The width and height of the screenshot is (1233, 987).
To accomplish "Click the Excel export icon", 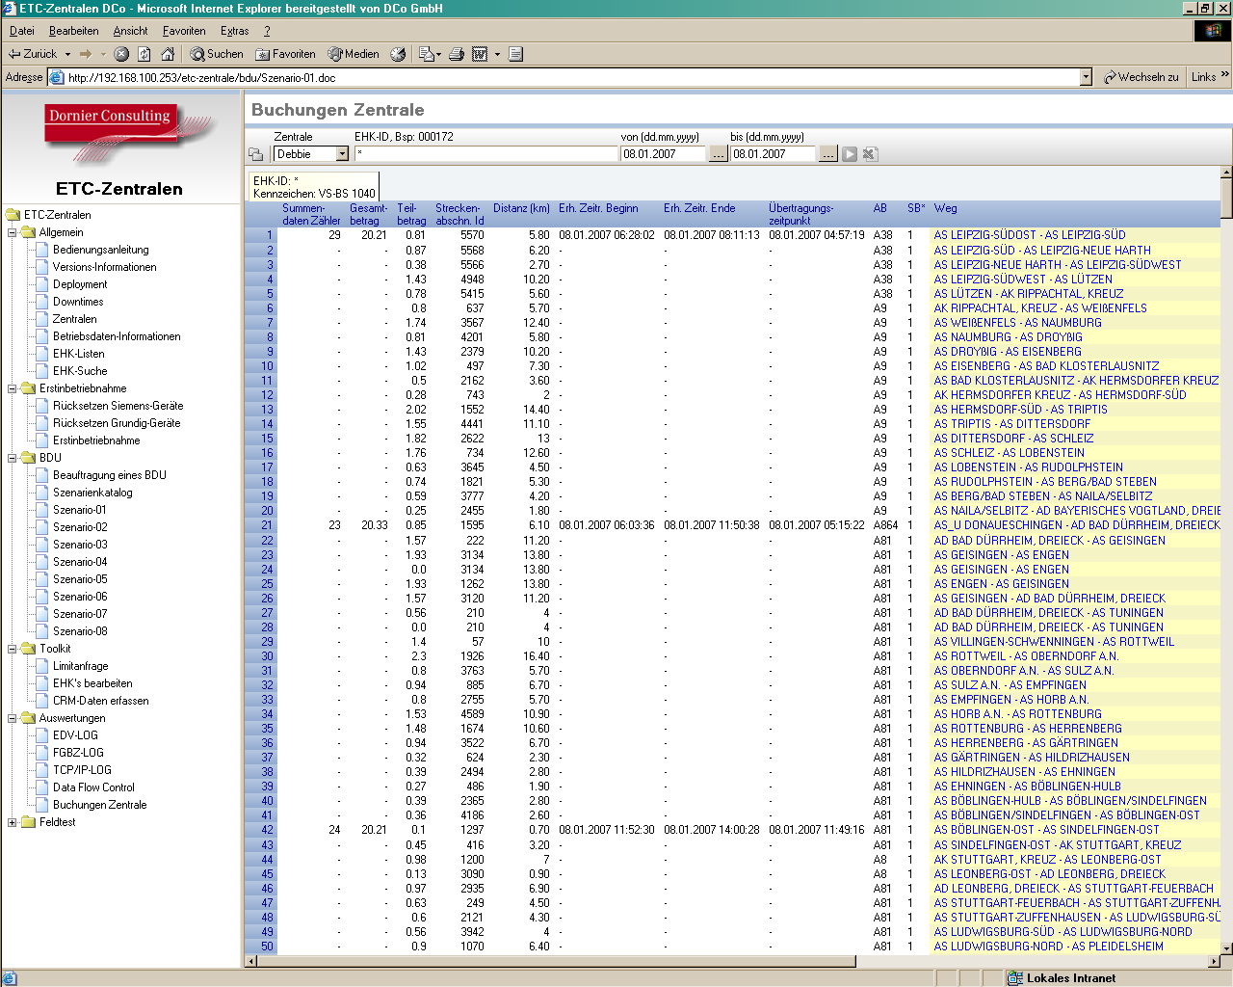I will [x=870, y=154].
